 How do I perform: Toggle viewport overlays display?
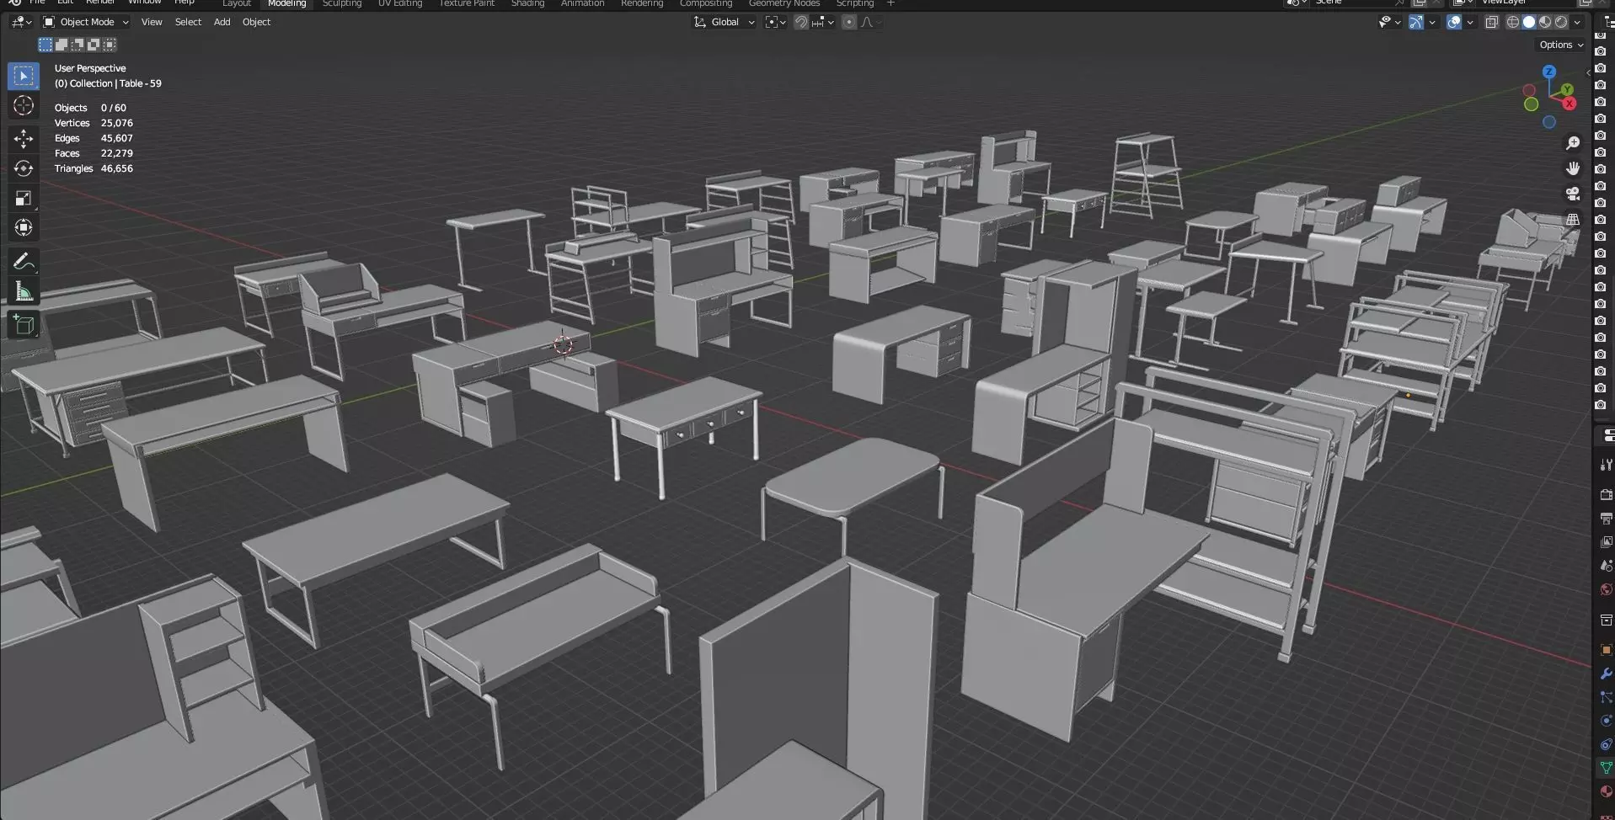[x=1454, y=23]
